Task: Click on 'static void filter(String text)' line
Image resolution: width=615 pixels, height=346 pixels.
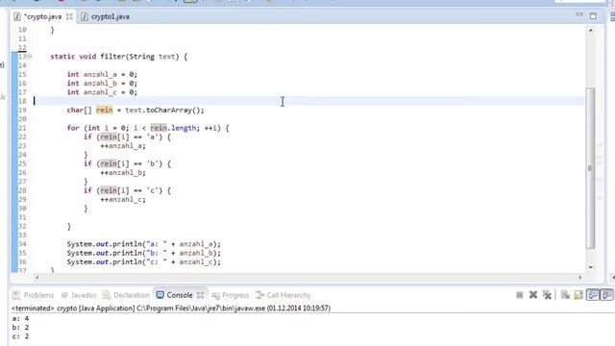Action: tap(119, 57)
